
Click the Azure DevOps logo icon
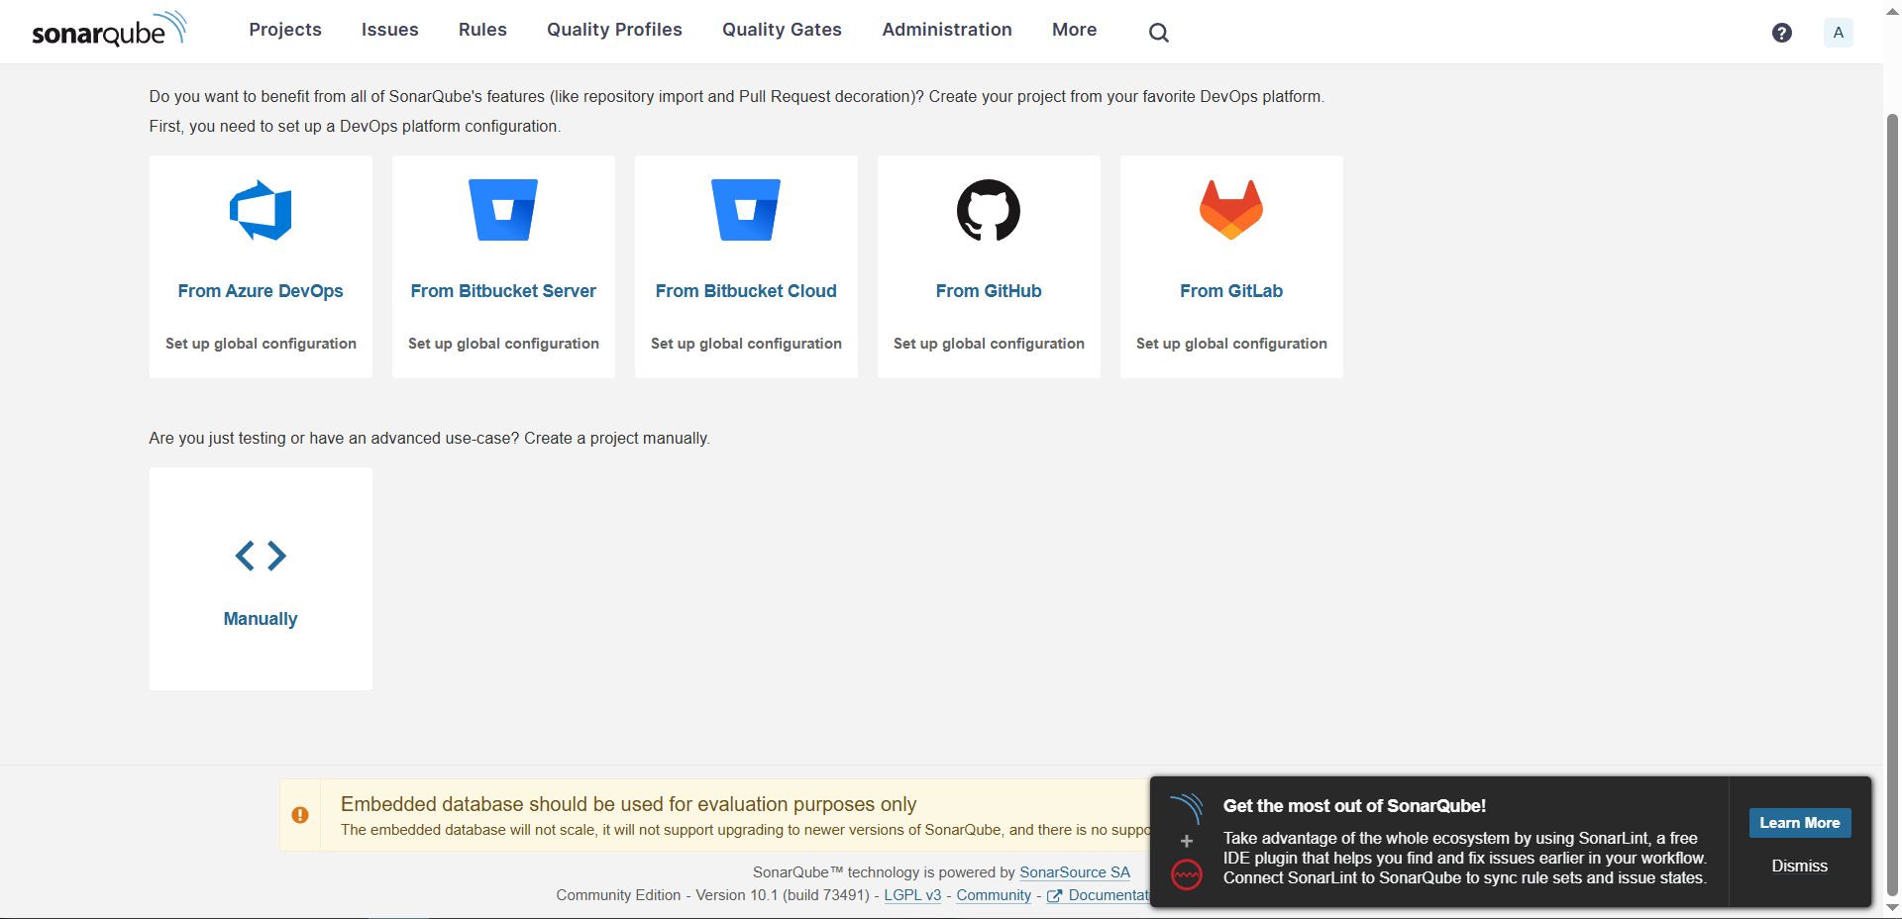click(261, 210)
